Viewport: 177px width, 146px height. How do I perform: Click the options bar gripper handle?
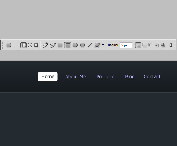pos(2,45)
